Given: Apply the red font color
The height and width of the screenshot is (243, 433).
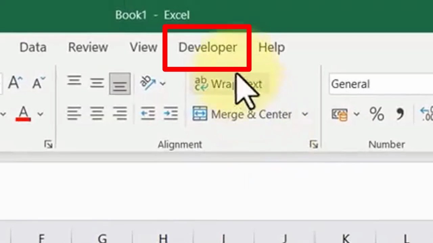Looking at the screenshot, I should (x=23, y=114).
